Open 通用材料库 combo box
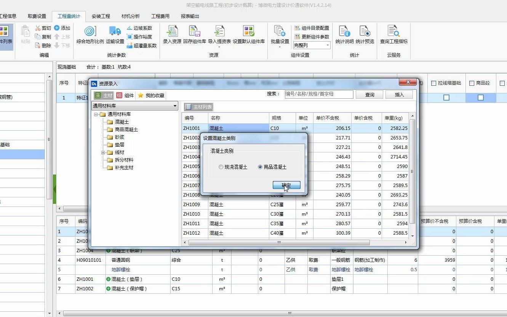 [x=135, y=106]
